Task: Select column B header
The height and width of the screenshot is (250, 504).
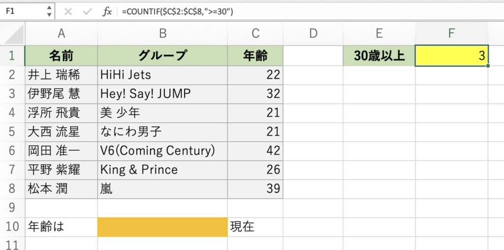Action: [x=162, y=34]
